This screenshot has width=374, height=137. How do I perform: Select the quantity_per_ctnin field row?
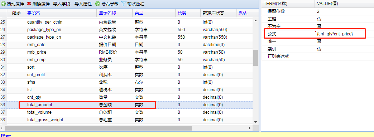click(126, 22)
